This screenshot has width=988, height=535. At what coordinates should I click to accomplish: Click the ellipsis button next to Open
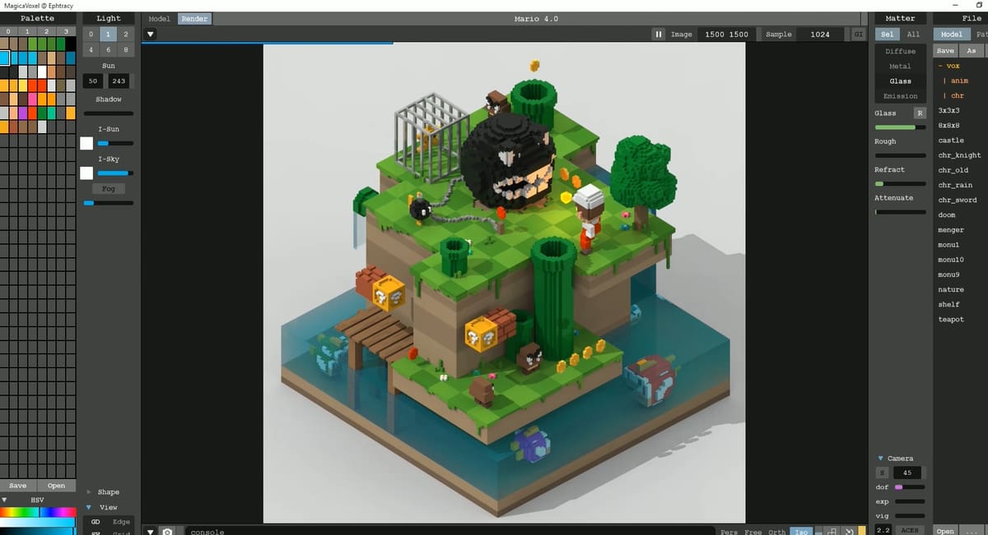pyautogui.click(x=972, y=531)
